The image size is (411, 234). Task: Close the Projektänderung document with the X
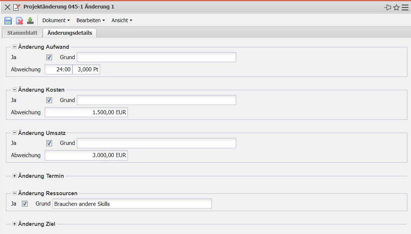pos(7,7)
